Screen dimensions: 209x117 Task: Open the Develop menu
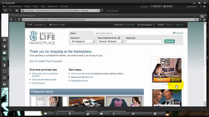(64, 6)
